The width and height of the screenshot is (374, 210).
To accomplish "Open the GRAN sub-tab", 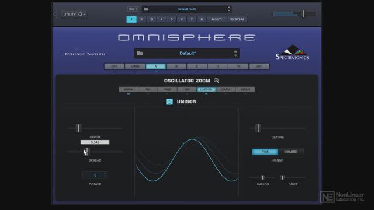I will (x=245, y=89).
